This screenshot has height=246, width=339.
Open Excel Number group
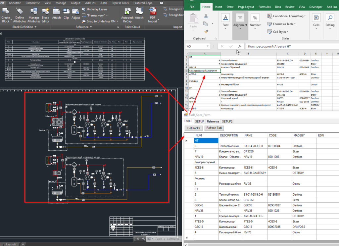[255, 22]
